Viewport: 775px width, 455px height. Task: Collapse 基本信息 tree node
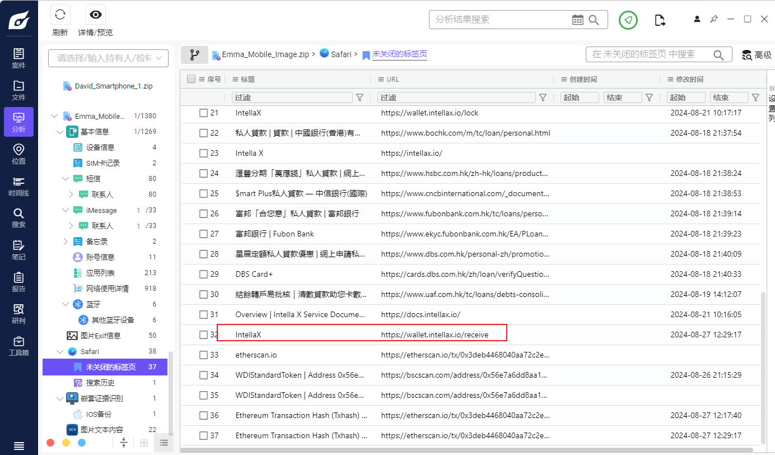(x=60, y=132)
